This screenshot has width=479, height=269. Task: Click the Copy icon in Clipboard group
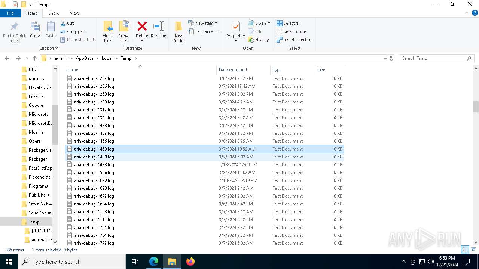(x=35, y=30)
